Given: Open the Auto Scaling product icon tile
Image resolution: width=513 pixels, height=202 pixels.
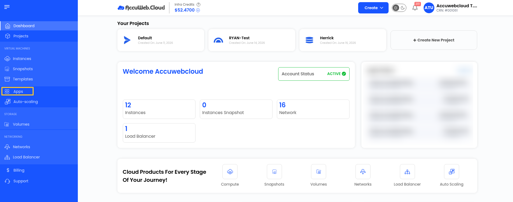Looking at the screenshot, I should [452, 172].
